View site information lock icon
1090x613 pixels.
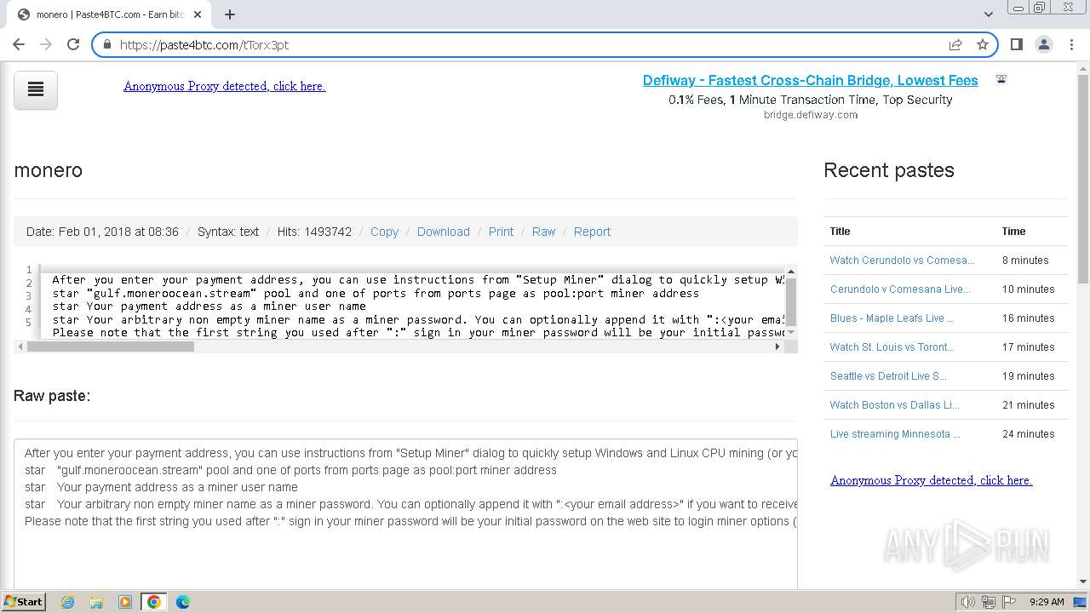tap(107, 44)
